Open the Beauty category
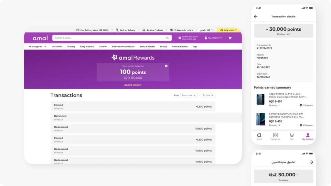331x186 pixels. 163,46
